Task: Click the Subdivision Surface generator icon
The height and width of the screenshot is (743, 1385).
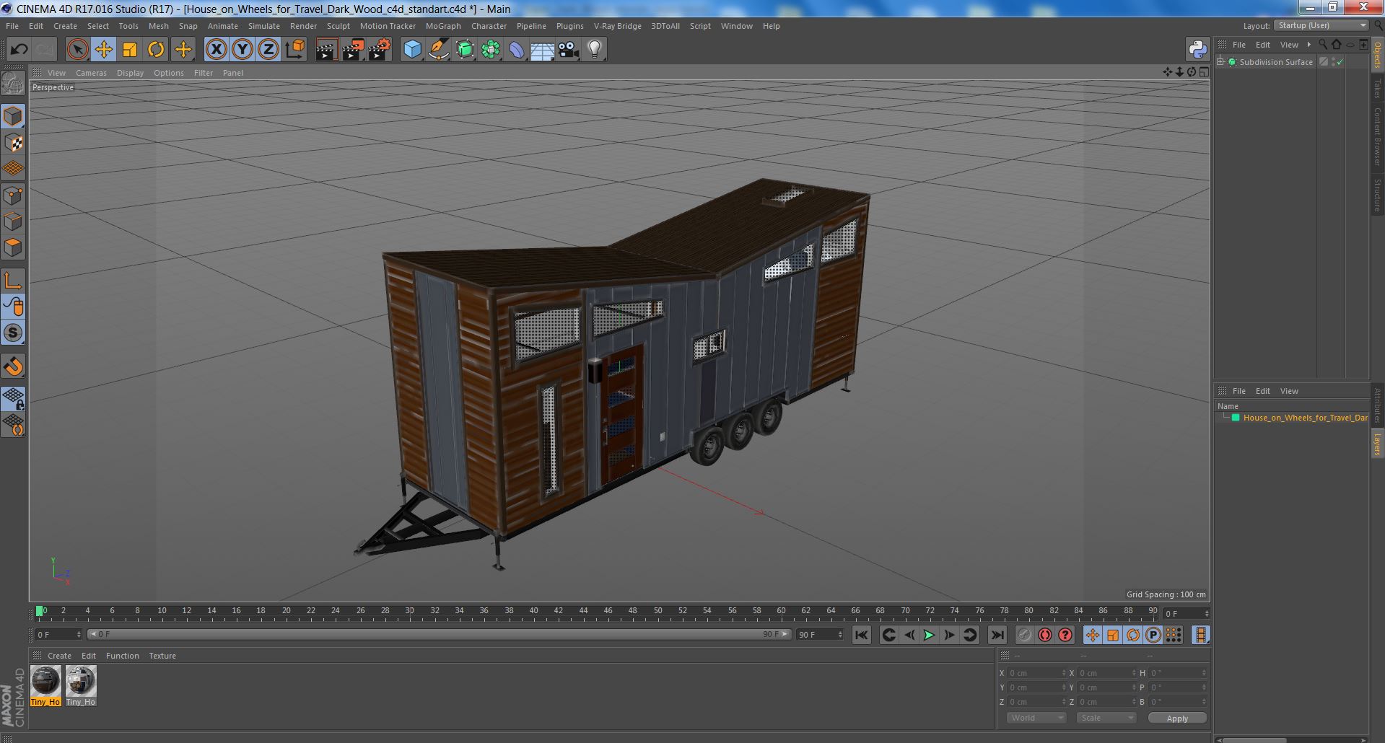Action: pos(465,50)
